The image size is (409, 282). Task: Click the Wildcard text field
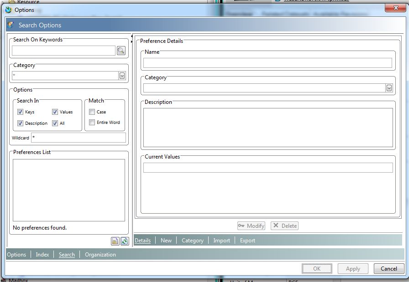(79, 138)
